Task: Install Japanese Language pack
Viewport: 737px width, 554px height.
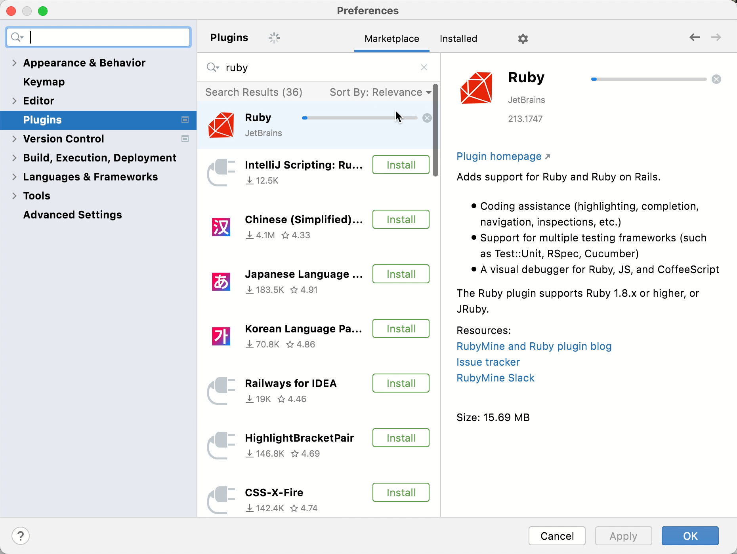Action: [x=401, y=274]
